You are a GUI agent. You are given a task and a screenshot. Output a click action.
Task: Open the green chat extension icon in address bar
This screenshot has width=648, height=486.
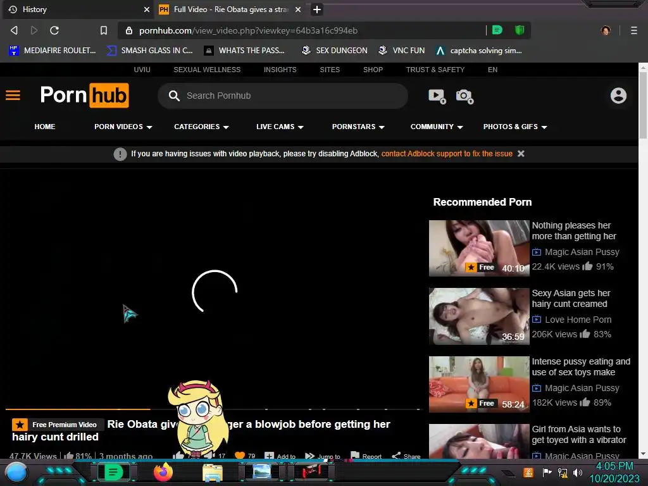pos(497,30)
